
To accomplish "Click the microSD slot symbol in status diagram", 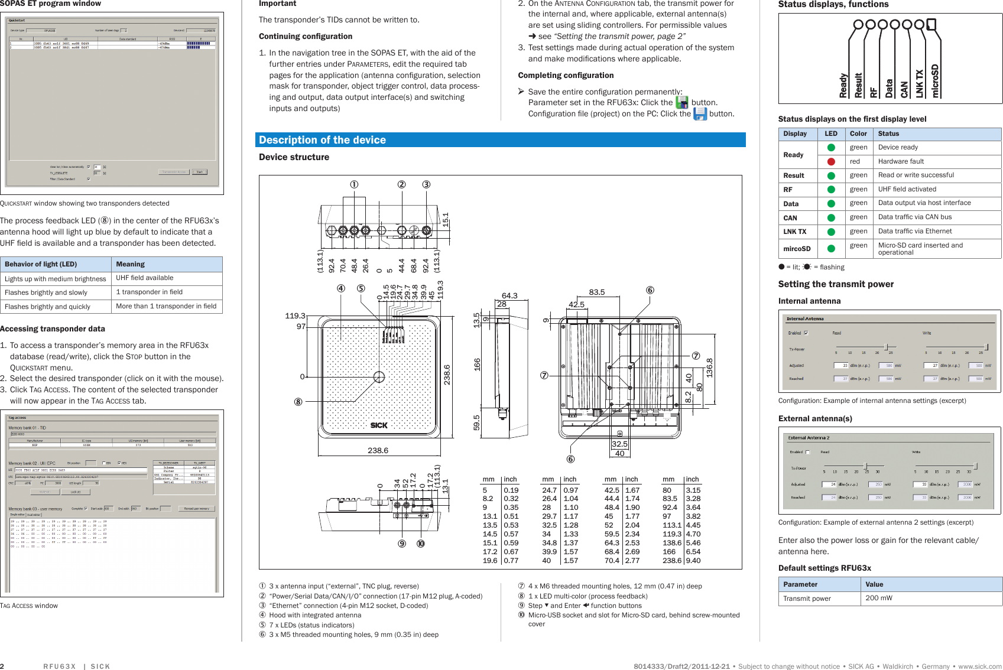I will coord(931,24).
